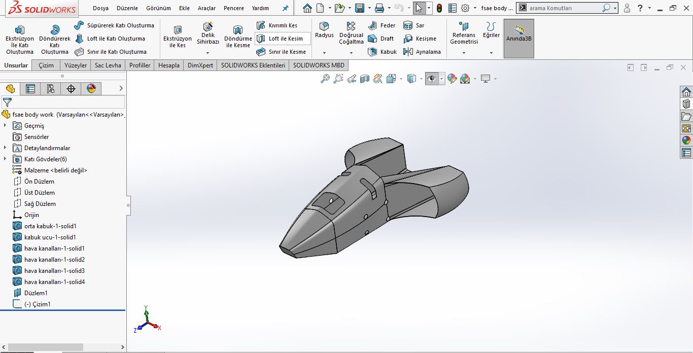This screenshot has width=693, height=353.
Task: Click the Save floppy disk icon
Action: tap(360, 8)
